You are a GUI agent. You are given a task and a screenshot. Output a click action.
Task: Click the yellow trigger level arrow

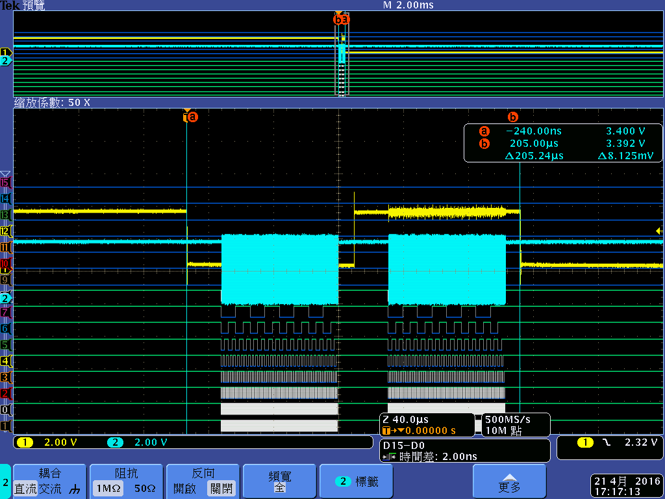[659, 231]
